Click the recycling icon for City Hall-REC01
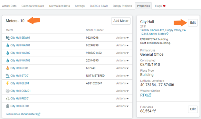This screenshot has width=201, height=119. pyautogui.click(x=7, y=99)
